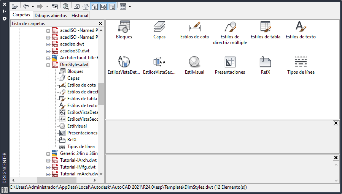This screenshot has width=342, height=194.
Task: Expand the first acadISO -Named P tree node
Action: tap(48, 31)
